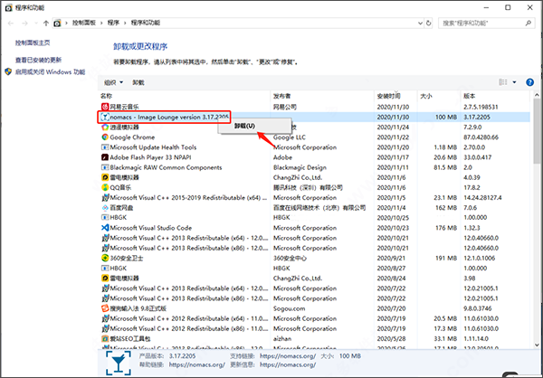This screenshot has height=378, width=543.
Task: Click the 控制面板 breadcrumb
Action: point(84,23)
